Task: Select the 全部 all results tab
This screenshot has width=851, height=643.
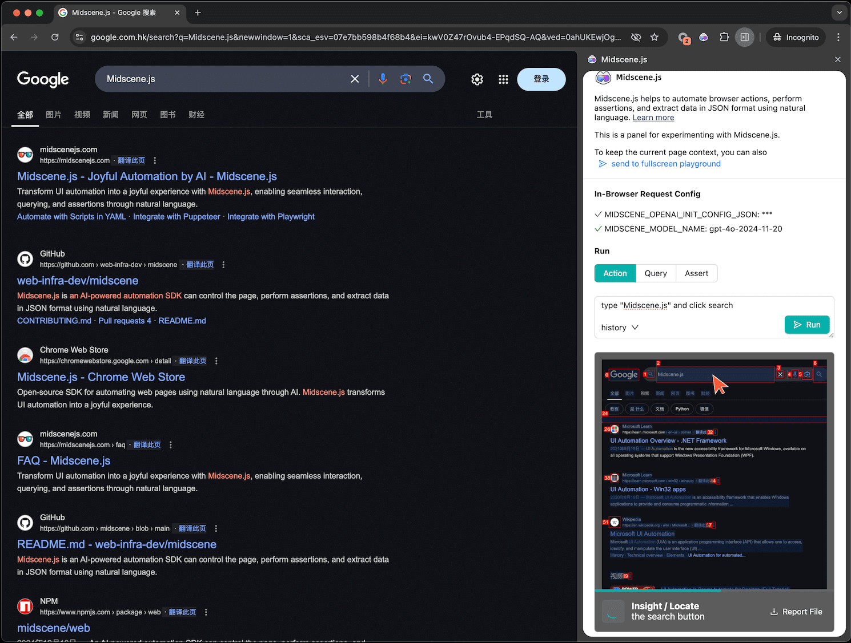Action: 25,115
